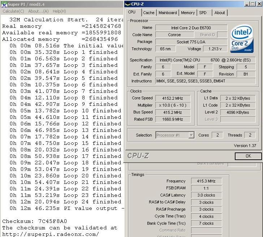This screenshot has height=237, width=263.
Task: Maximize the CPU-Z window
Action: 253,4
